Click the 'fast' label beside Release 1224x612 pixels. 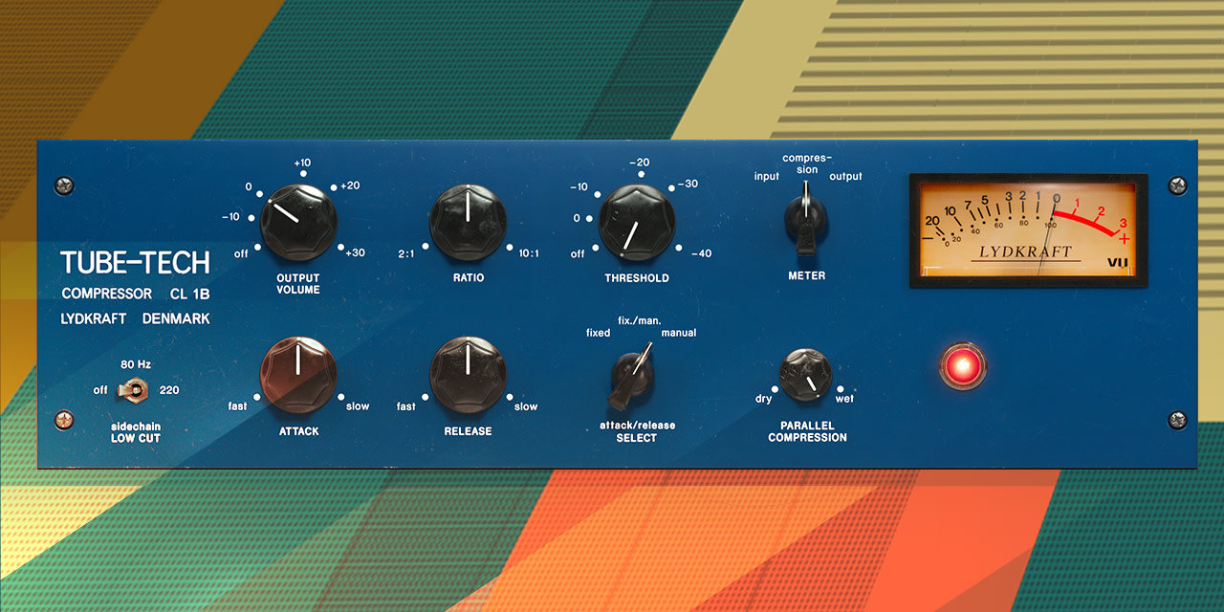[406, 406]
